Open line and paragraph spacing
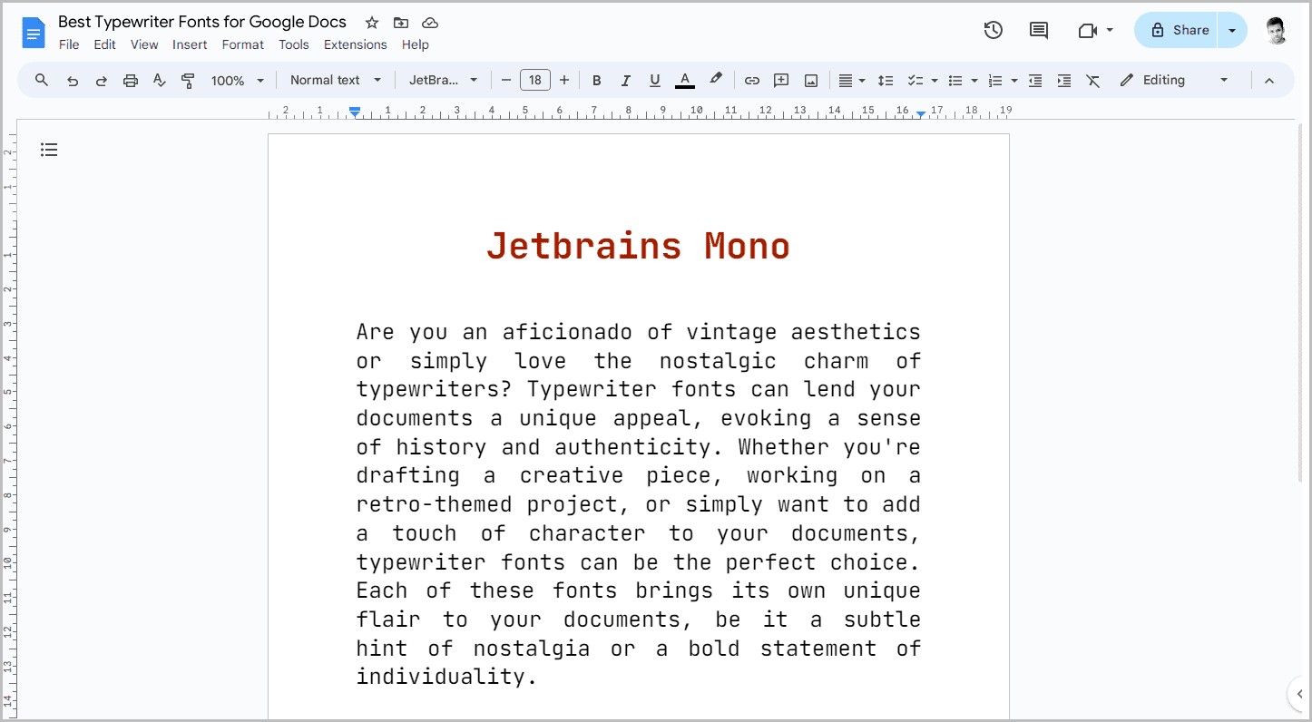 886,81
